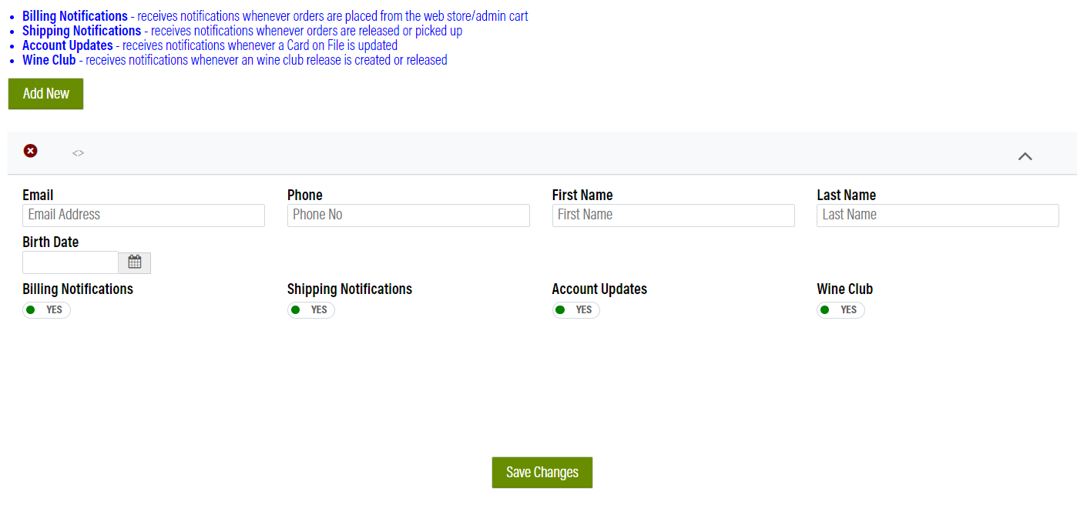
Task: Click the Phone No input field
Action: click(408, 215)
